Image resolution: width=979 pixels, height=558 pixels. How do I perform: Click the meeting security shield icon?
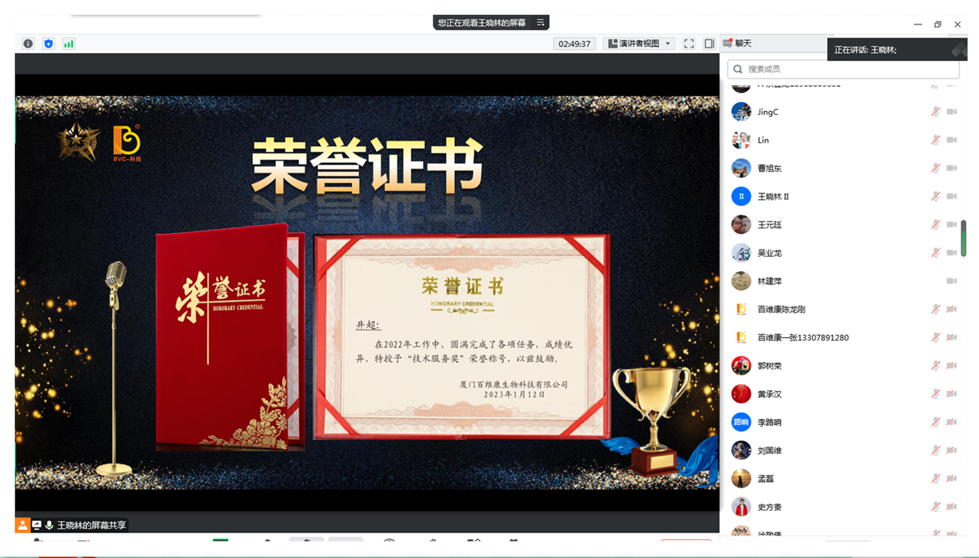pyautogui.click(x=48, y=43)
